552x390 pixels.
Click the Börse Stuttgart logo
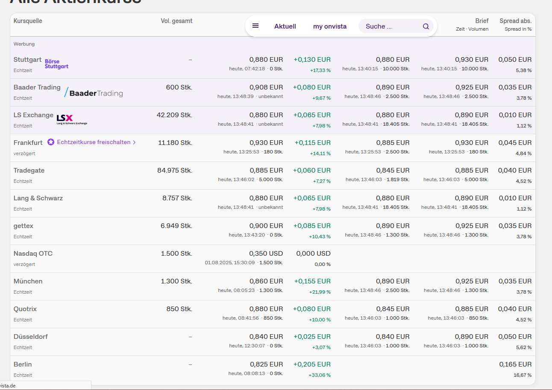pos(56,64)
